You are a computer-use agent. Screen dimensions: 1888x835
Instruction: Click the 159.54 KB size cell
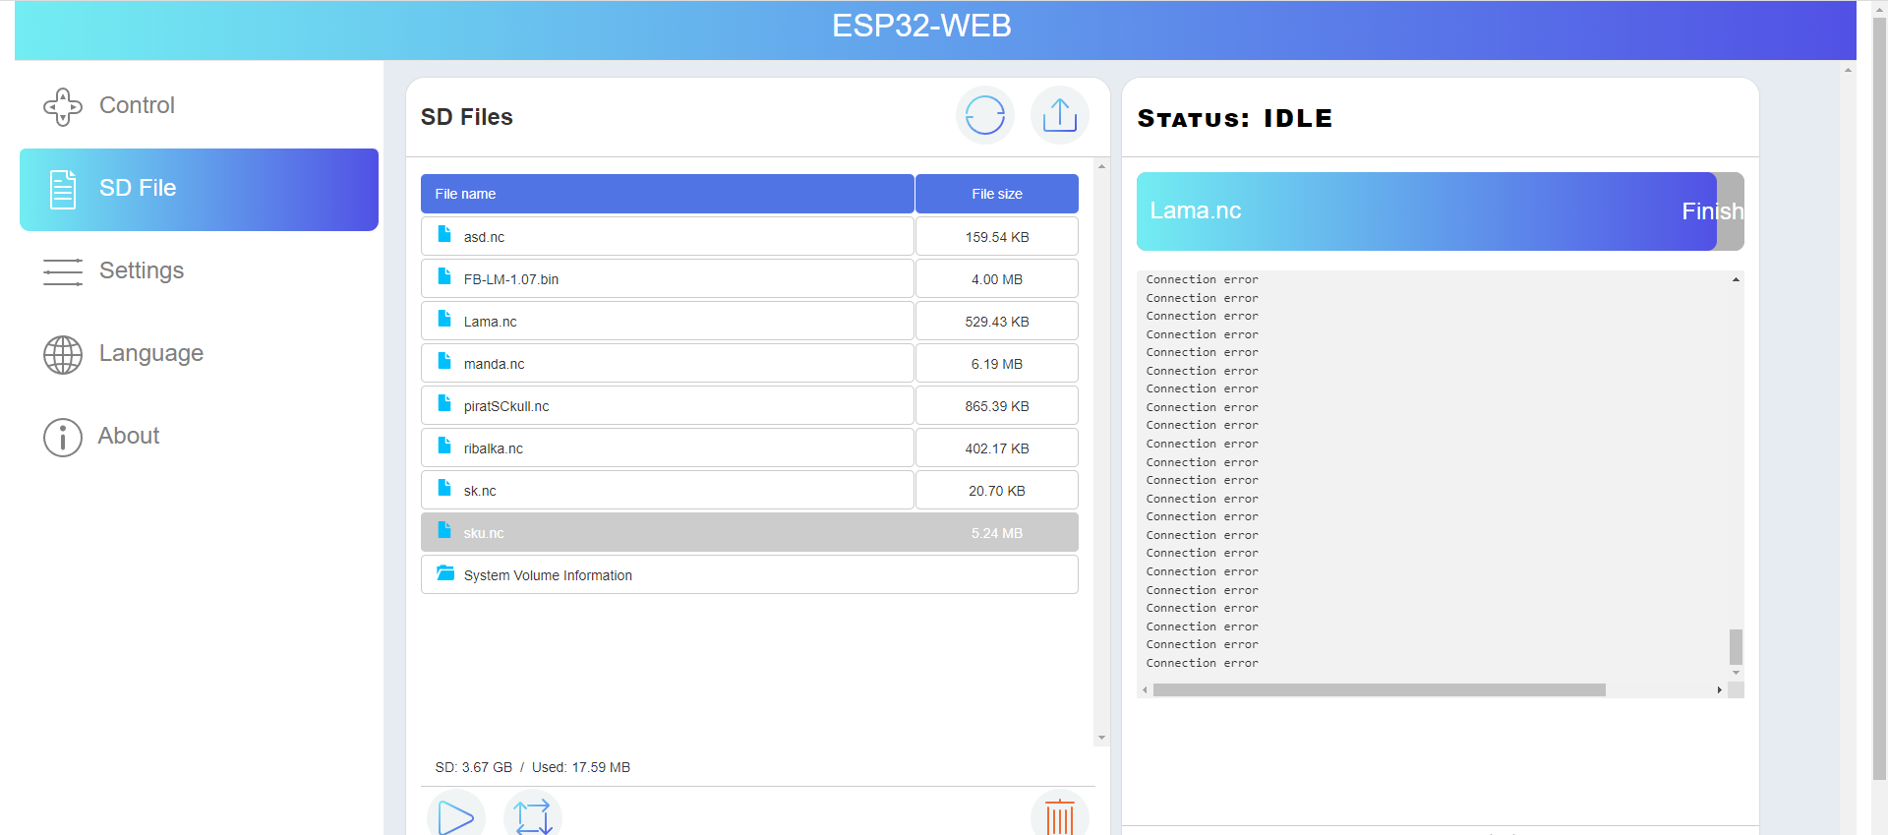pos(997,237)
